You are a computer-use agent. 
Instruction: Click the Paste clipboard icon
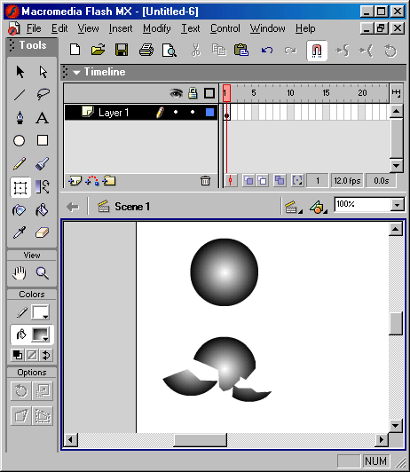241,50
